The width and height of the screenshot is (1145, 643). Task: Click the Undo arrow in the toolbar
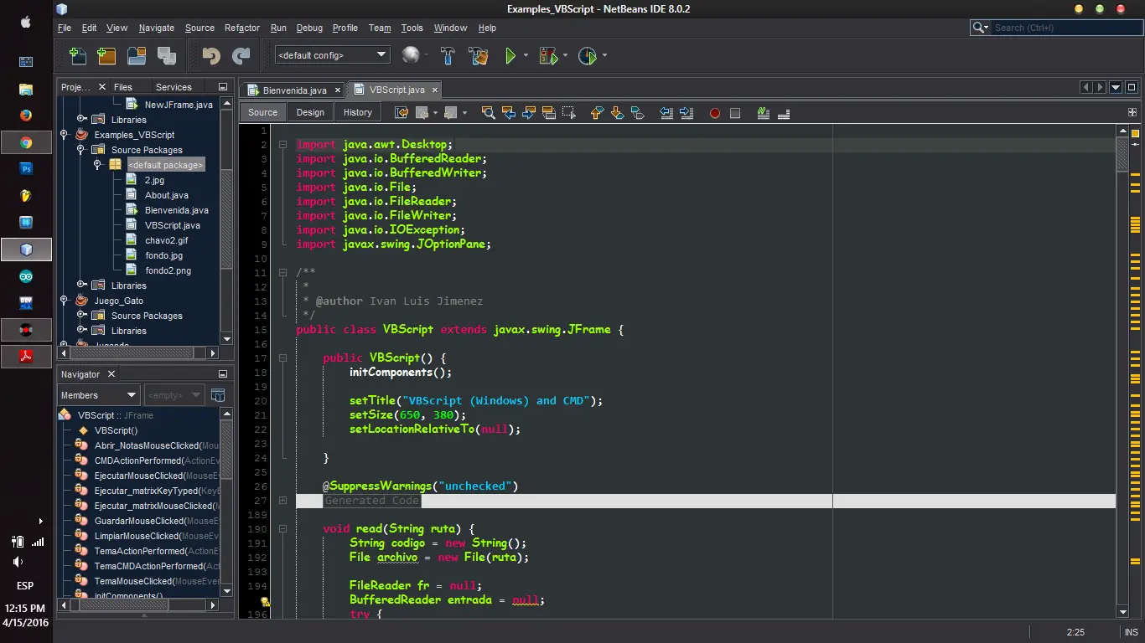[x=211, y=56]
